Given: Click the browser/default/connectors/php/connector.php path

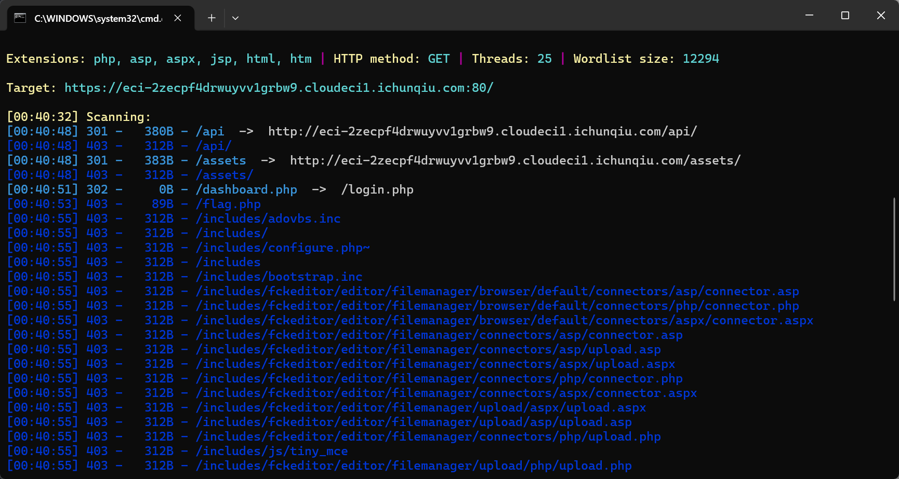Looking at the screenshot, I should click(x=497, y=306).
